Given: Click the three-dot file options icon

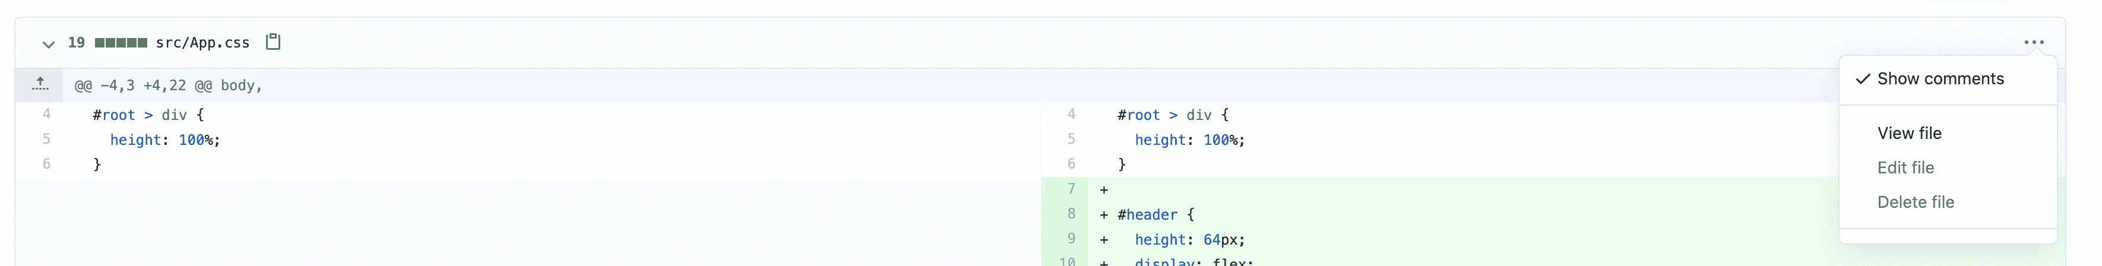Looking at the screenshot, I should [2034, 42].
